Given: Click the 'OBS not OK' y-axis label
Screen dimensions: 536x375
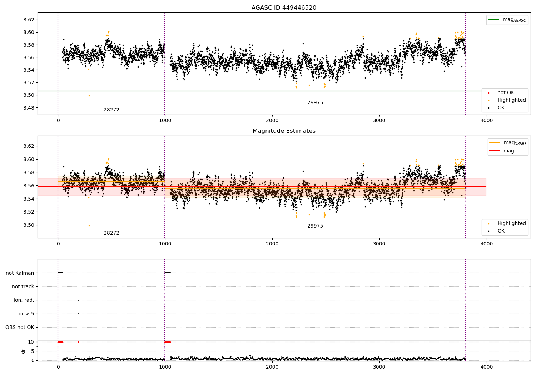Looking at the screenshot, I should [20, 327].
